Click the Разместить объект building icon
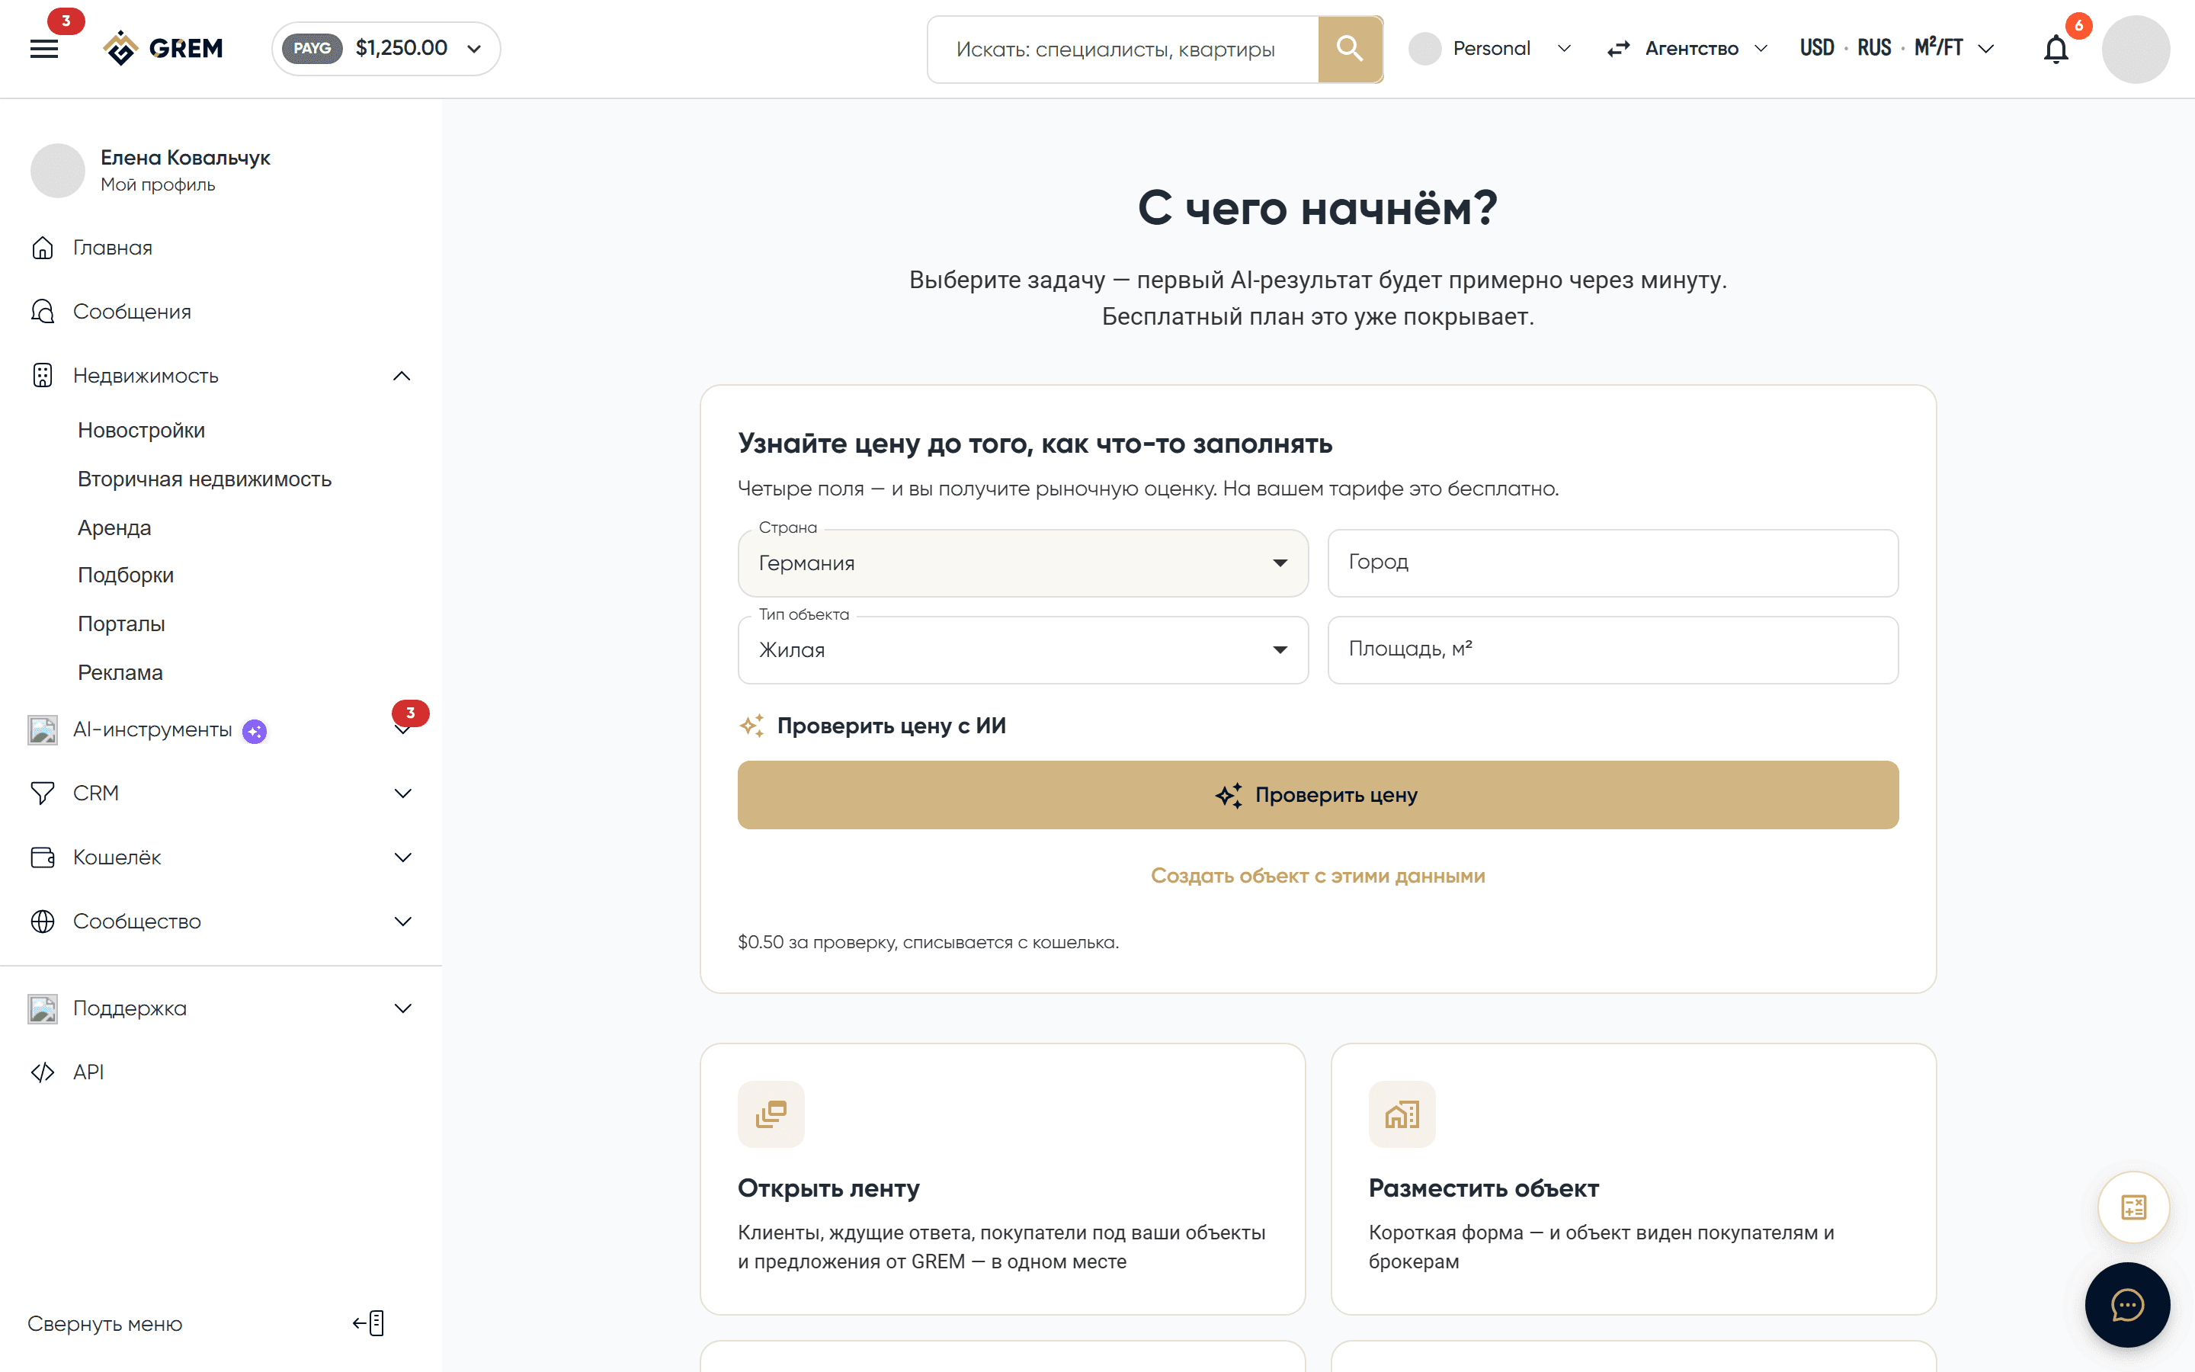 coord(1402,1114)
